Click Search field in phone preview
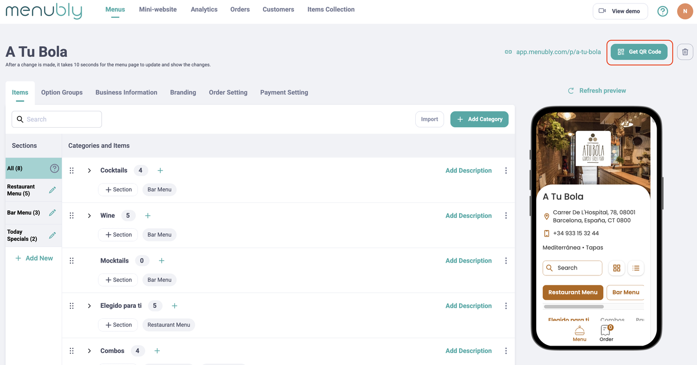 point(573,268)
